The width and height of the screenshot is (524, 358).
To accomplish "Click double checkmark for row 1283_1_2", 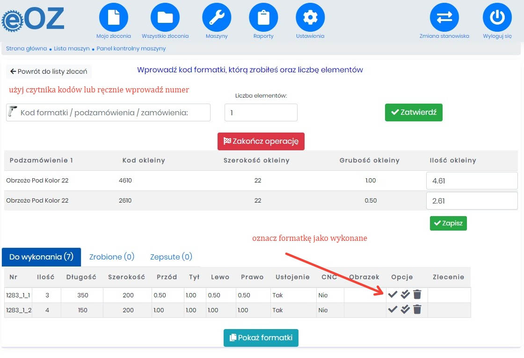I will [x=405, y=309].
